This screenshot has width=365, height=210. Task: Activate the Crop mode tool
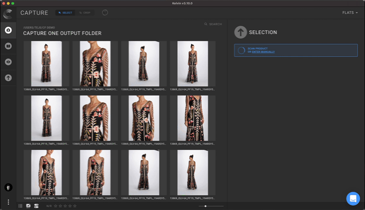click(x=85, y=13)
